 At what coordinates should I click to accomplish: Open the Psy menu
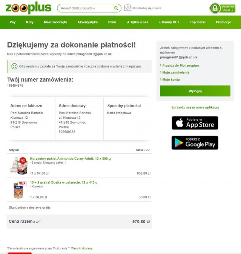pos(12,22)
